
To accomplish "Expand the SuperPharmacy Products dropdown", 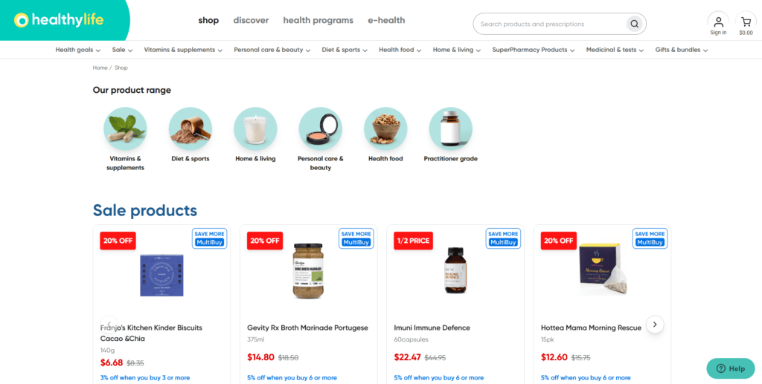I will click(x=533, y=50).
